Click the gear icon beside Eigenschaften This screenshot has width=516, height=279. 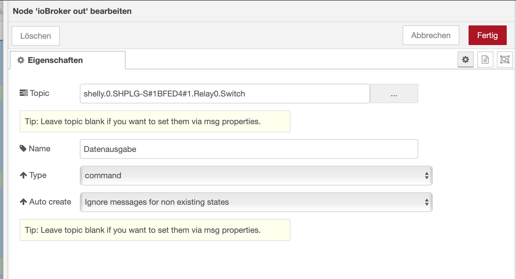coord(21,60)
